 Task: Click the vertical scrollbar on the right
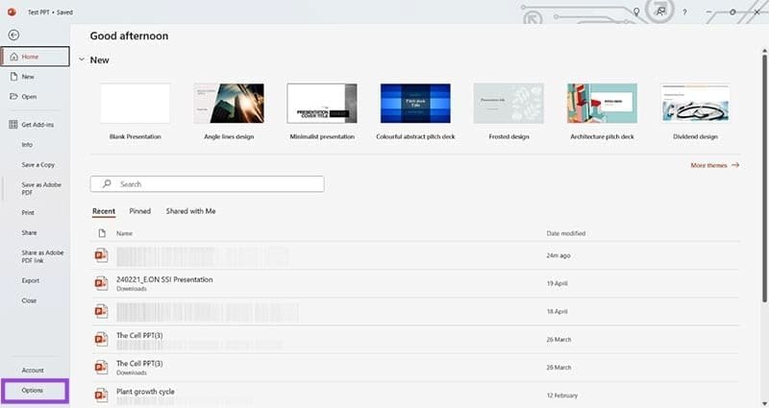[x=764, y=178]
